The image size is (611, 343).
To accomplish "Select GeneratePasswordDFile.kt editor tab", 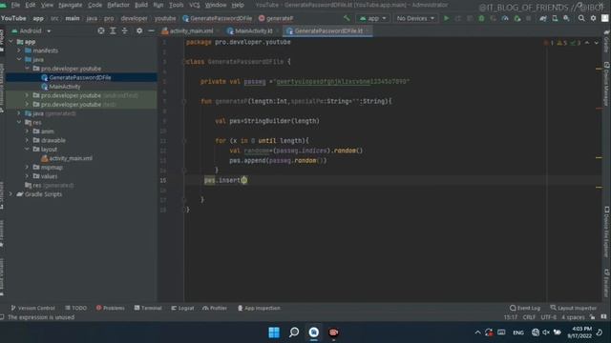I will pos(327,30).
